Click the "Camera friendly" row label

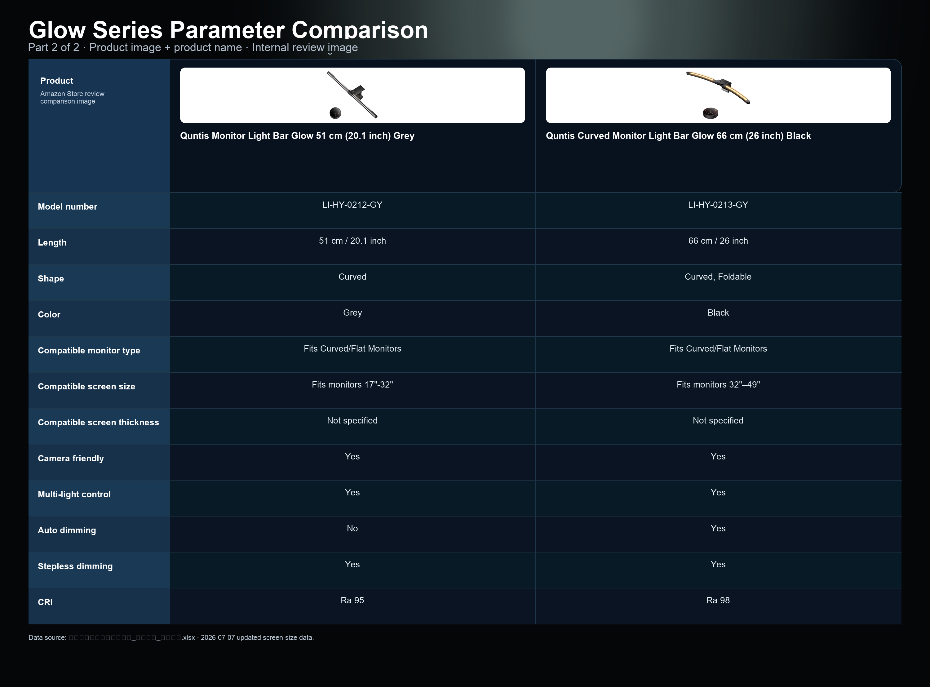(71, 458)
